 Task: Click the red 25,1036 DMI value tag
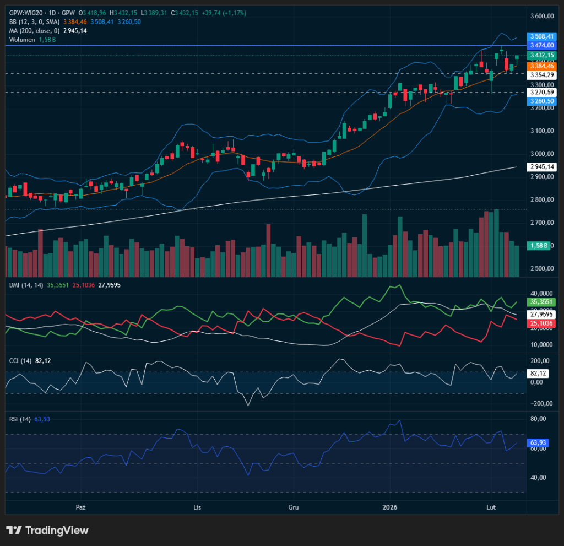[542, 324]
